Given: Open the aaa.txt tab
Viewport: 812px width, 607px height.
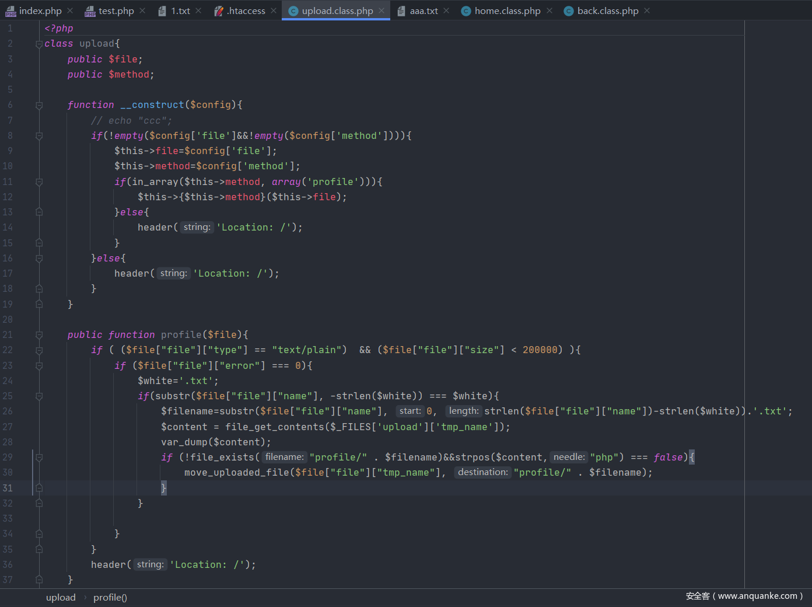Looking at the screenshot, I should [423, 11].
